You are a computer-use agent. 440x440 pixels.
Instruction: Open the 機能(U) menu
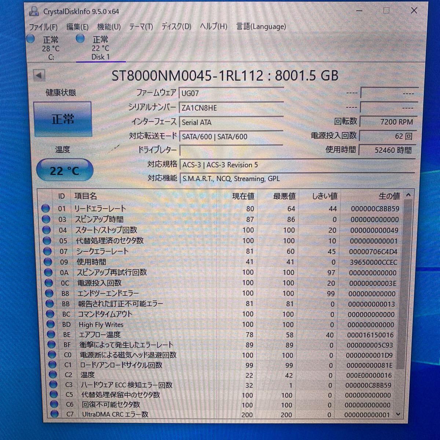pos(109,27)
